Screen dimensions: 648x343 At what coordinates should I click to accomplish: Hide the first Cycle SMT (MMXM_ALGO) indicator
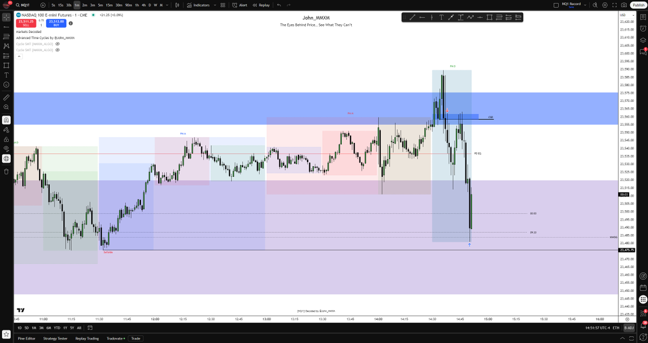tap(58, 44)
